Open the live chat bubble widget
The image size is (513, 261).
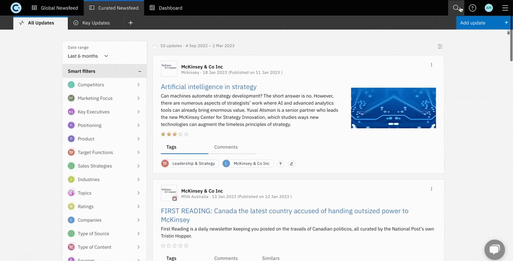495,250
